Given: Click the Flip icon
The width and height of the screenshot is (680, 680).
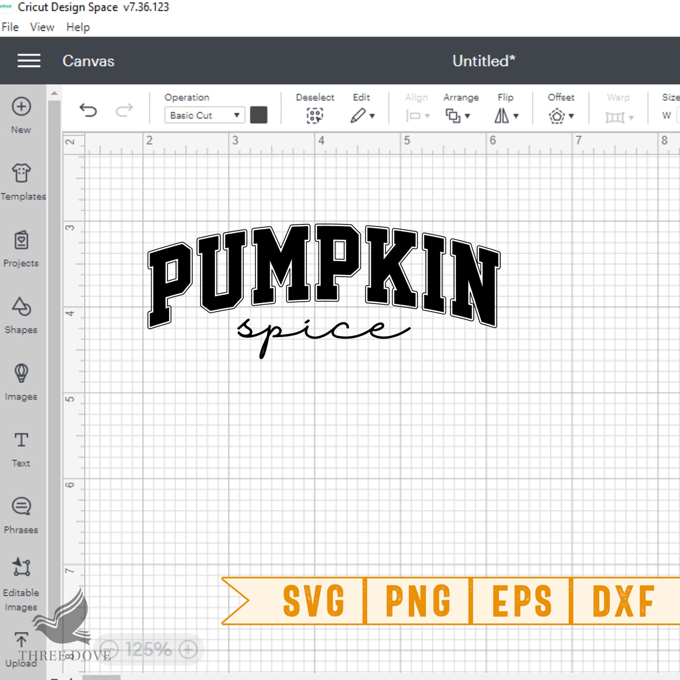Looking at the screenshot, I should [501, 116].
